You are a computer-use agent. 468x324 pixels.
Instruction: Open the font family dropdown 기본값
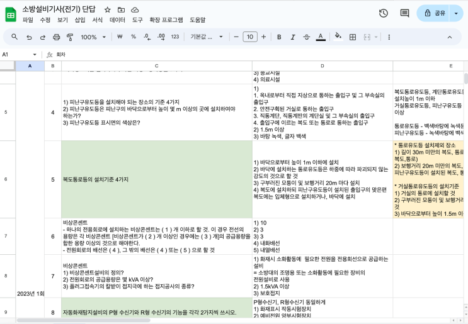coord(207,37)
